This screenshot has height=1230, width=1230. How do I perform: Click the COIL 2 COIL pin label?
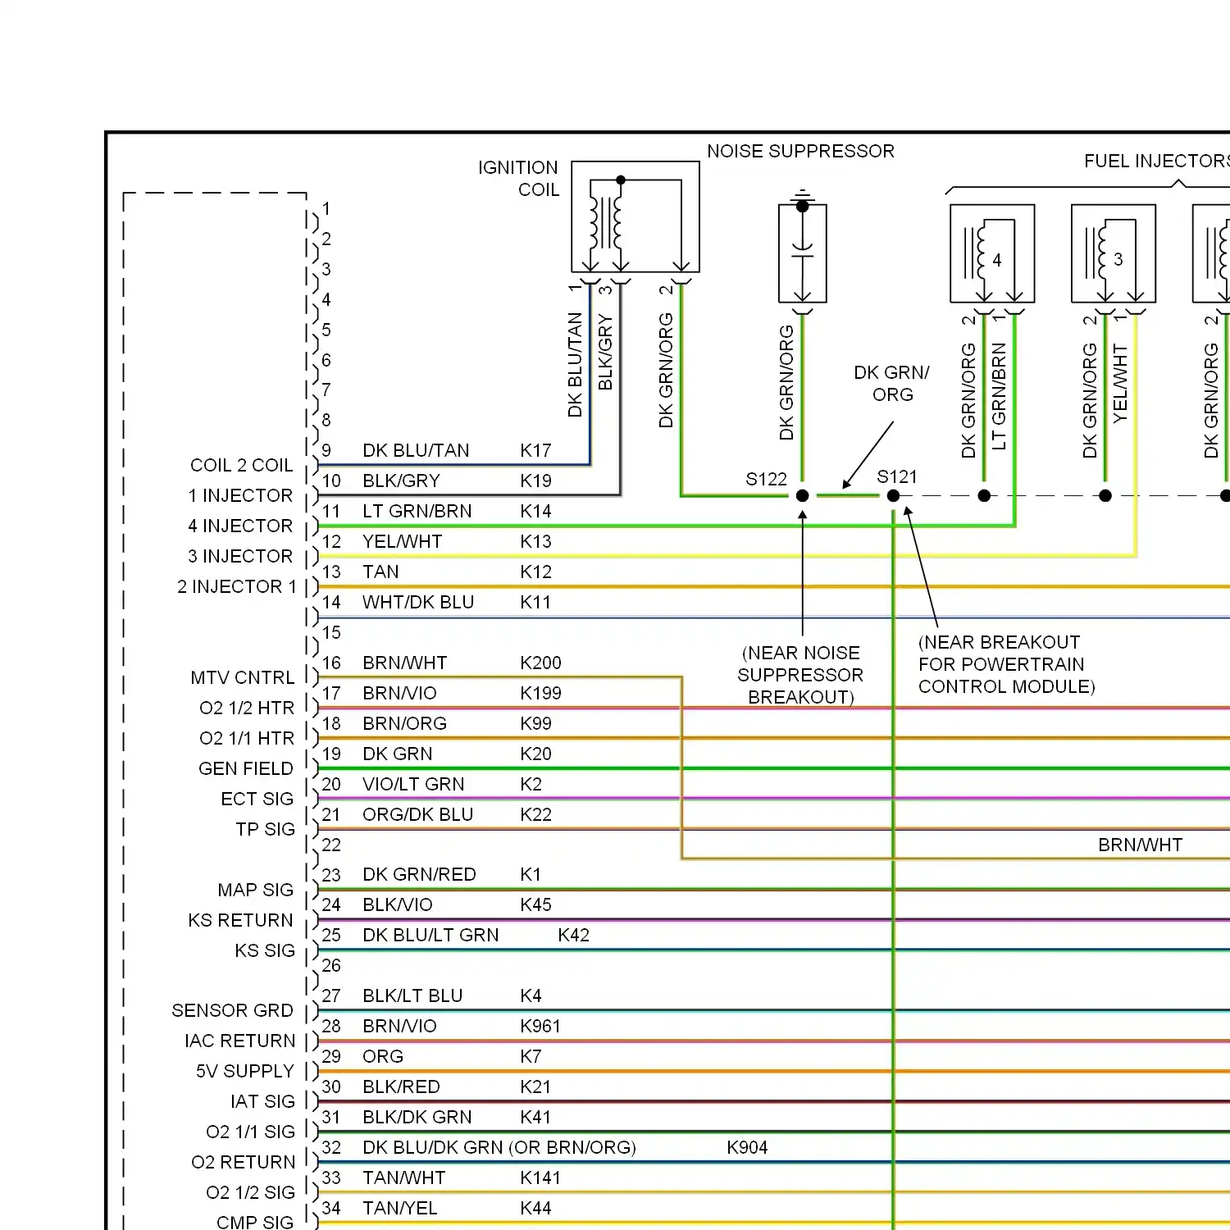point(241,465)
